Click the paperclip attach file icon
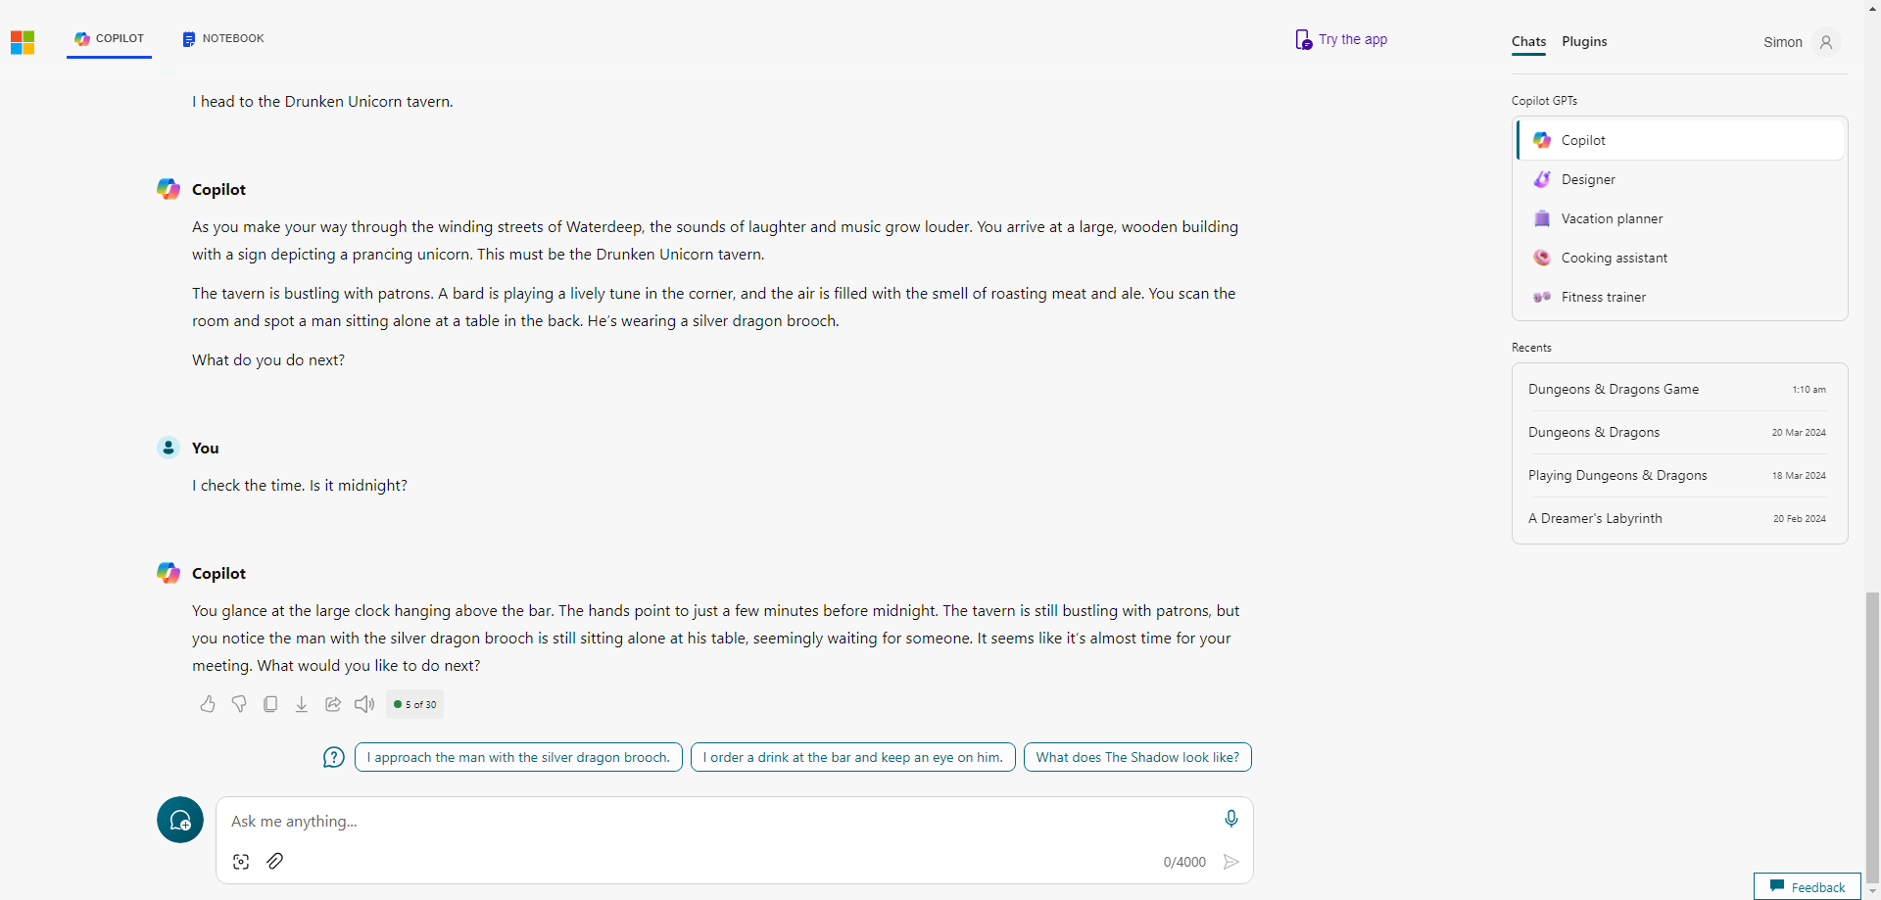Image resolution: width=1881 pixels, height=900 pixels. coord(275,861)
